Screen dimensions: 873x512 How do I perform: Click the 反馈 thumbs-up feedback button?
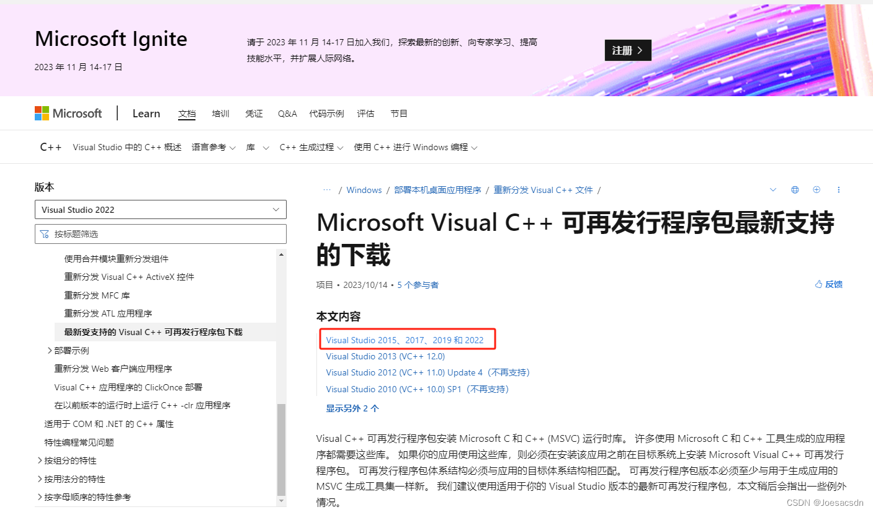(828, 284)
